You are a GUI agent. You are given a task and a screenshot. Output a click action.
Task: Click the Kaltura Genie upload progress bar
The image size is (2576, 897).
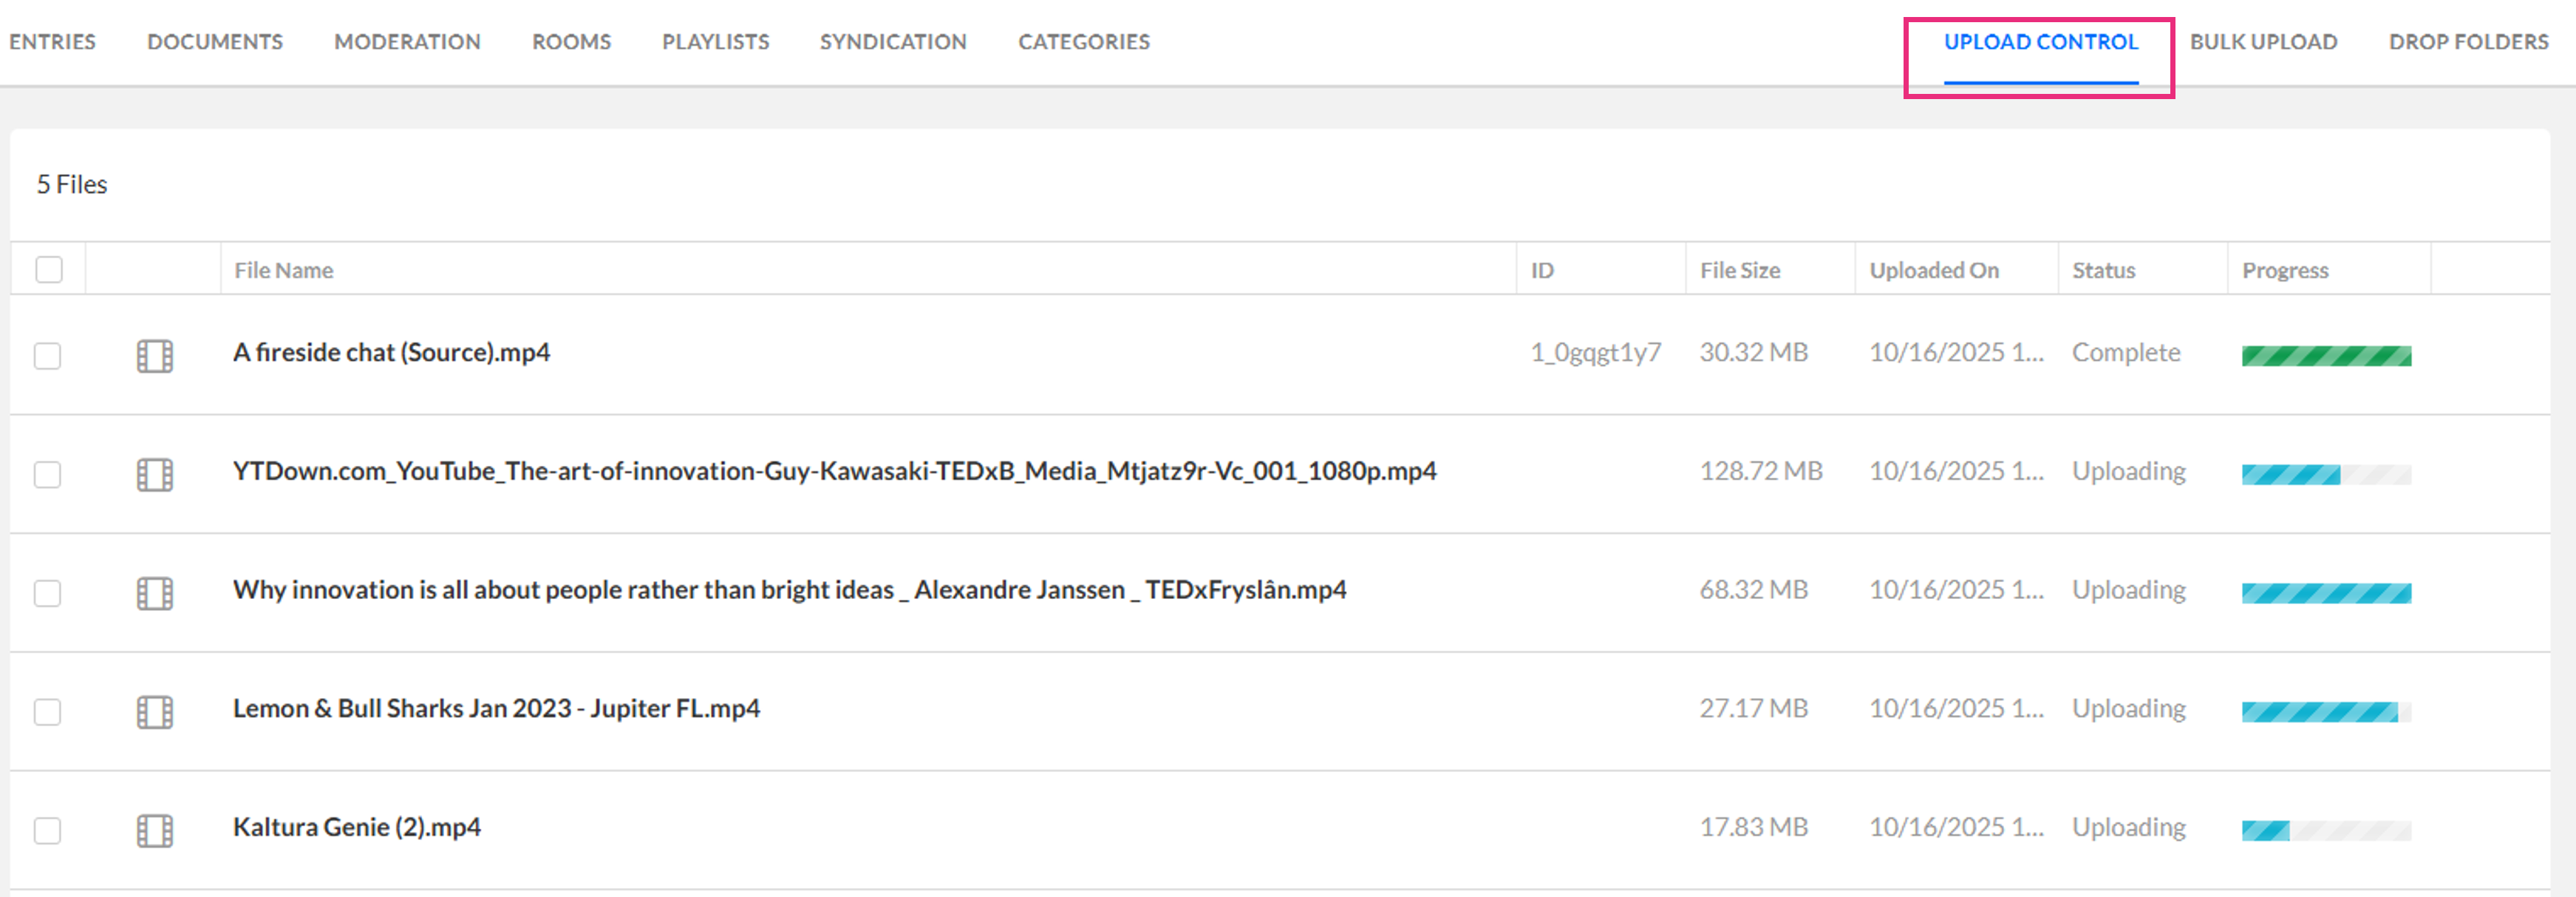(x=2325, y=830)
